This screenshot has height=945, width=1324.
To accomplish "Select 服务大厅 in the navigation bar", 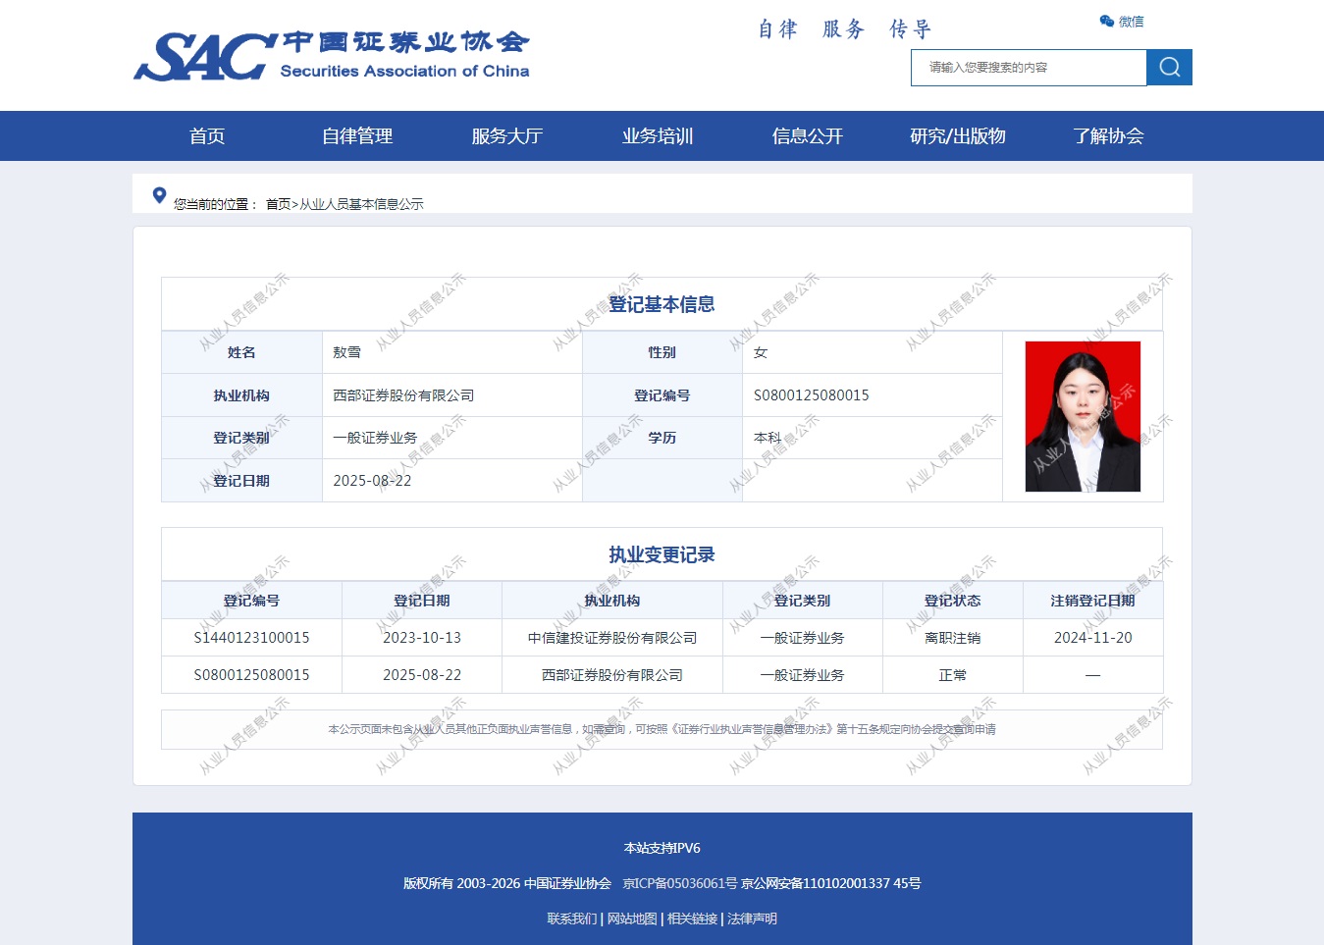I will tap(507, 136).
